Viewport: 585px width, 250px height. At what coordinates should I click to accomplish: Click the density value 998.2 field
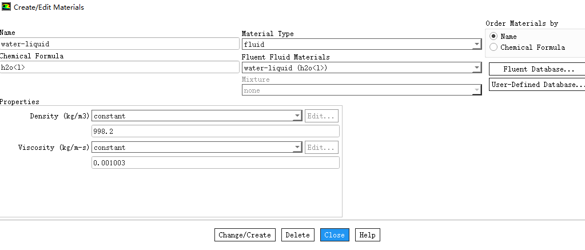coord(216,132)
